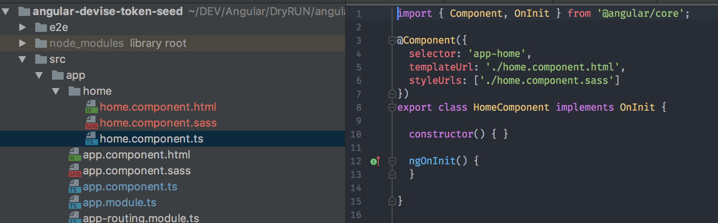Viewport: 718px width, 223px height.
Task: Select the e2e folder name
Action: (59, 28)
